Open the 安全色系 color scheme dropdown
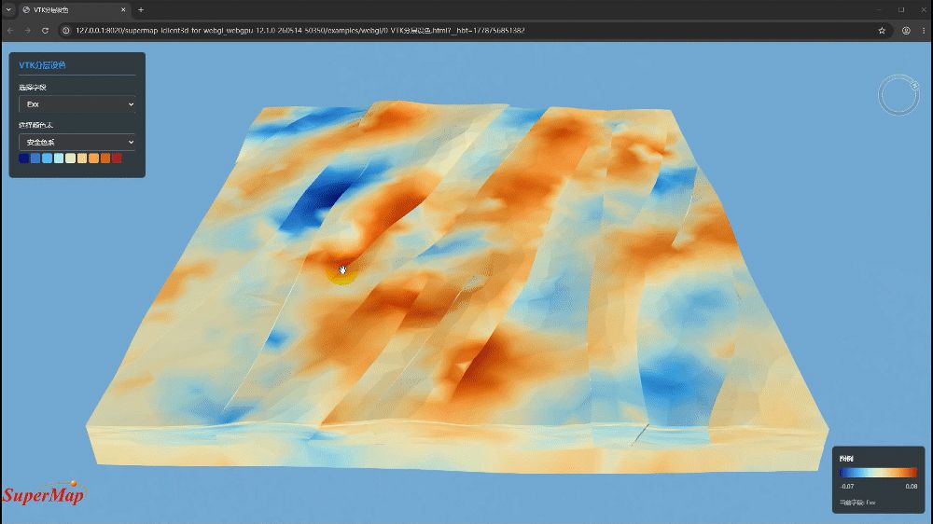 click(x=77, y=142)
